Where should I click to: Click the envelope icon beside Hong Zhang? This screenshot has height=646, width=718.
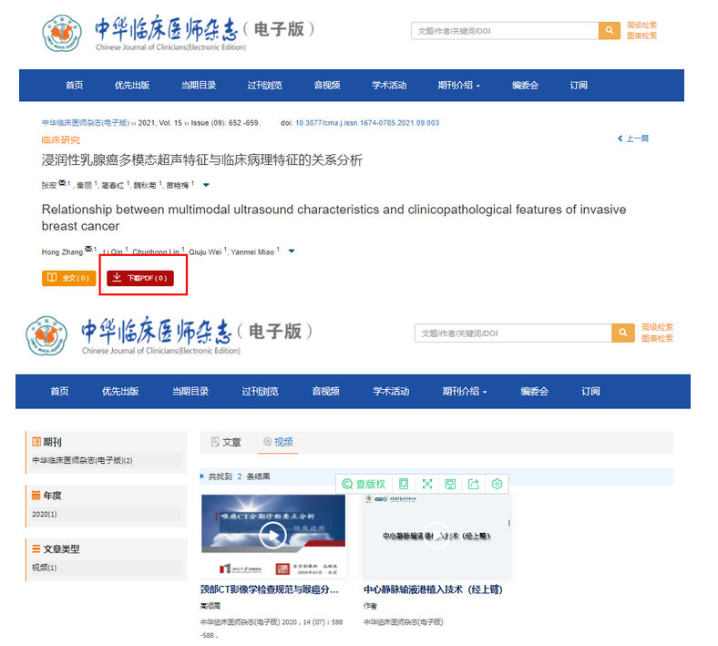pos(88,249)
